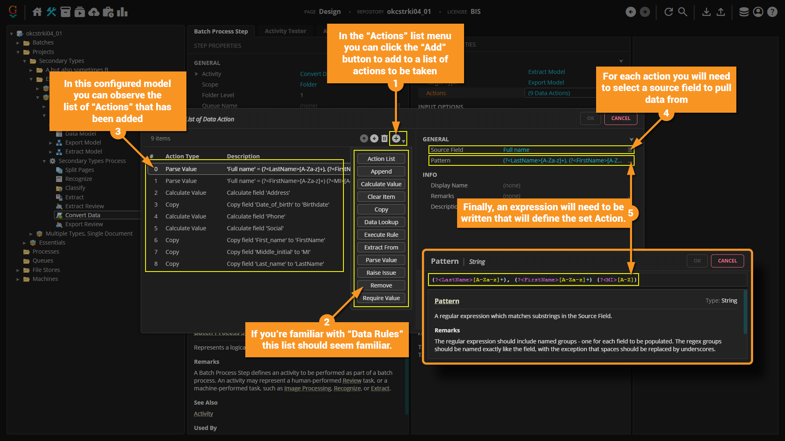Image resolution: width=785 pixels, height=441 pixels.
Task: Click the Home icon in the toolbar
Action: 37,12
